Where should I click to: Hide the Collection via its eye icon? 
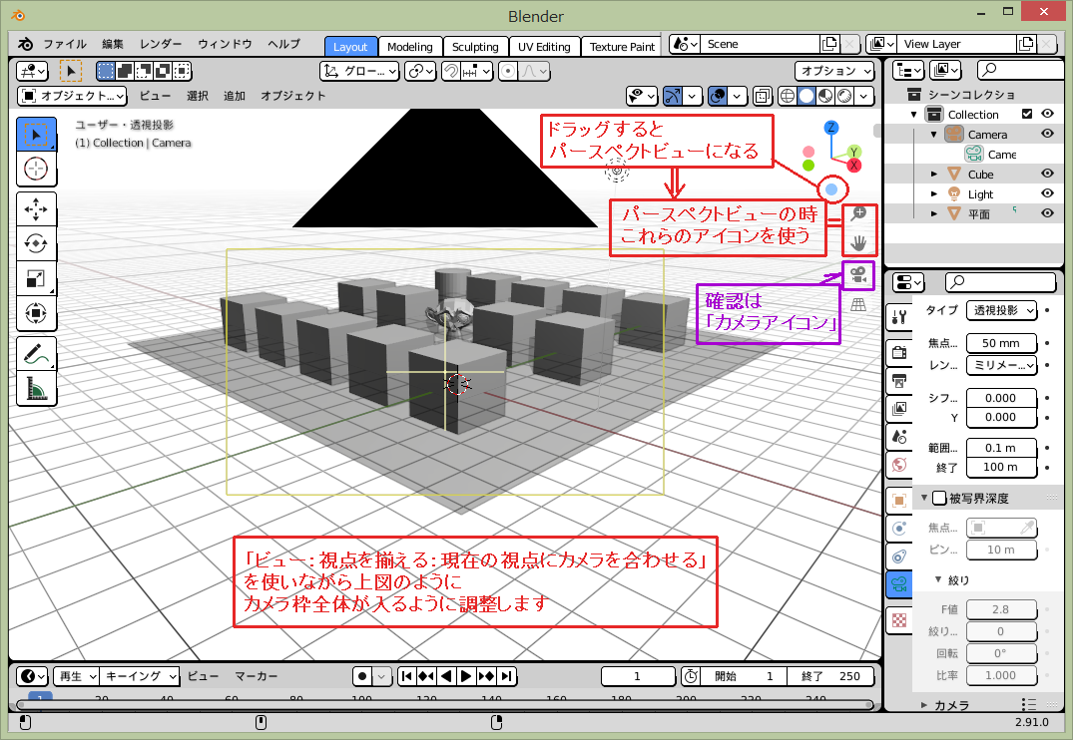click(x=1048, y=115)
